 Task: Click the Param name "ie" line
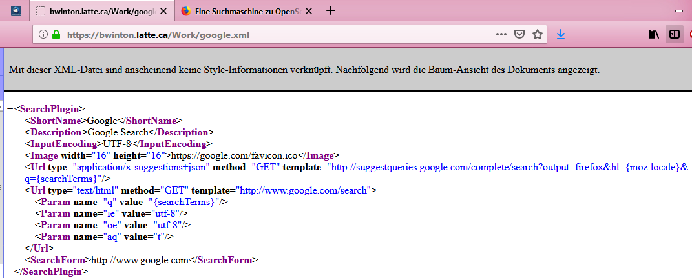tap(112, 213)
